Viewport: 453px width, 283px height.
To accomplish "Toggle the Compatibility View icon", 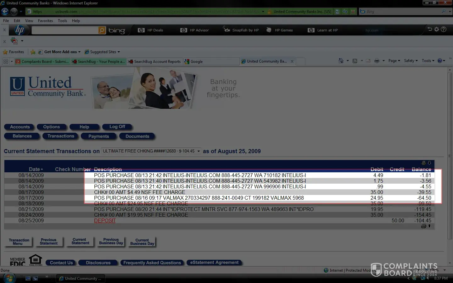I will 337,12.
